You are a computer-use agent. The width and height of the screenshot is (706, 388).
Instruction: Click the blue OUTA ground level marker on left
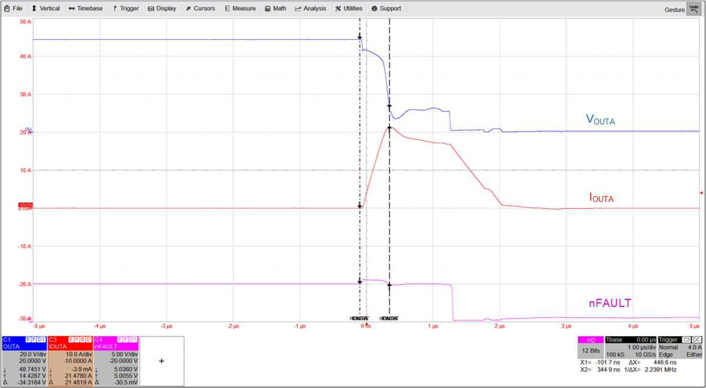[28, 130]
